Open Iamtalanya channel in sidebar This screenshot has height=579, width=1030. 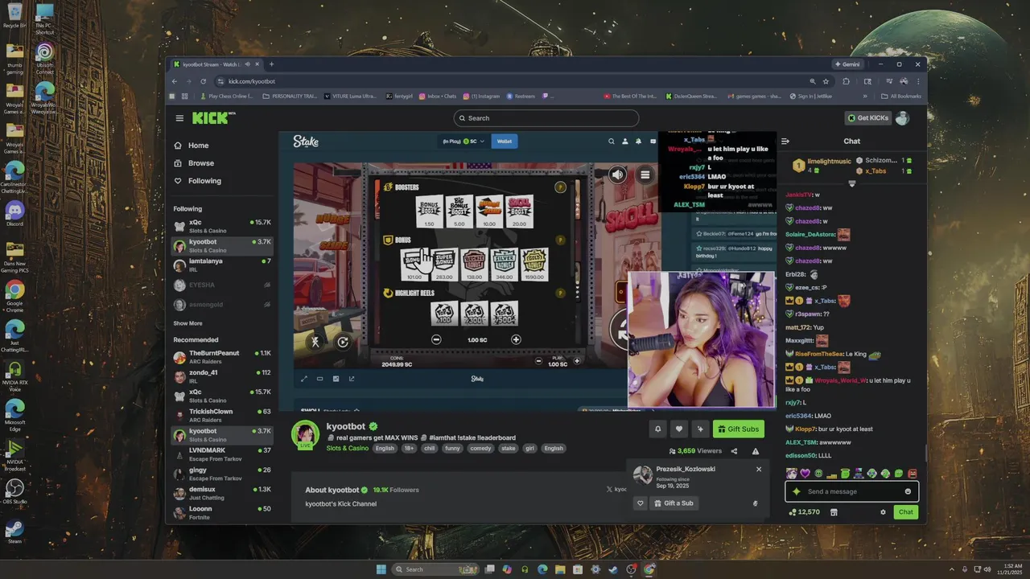tap(222, 265)
